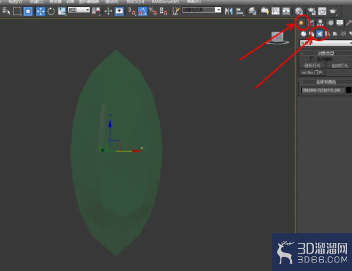
Task: Open the reference coordinate system dropdown (视图)
Action: pos(79,10)
